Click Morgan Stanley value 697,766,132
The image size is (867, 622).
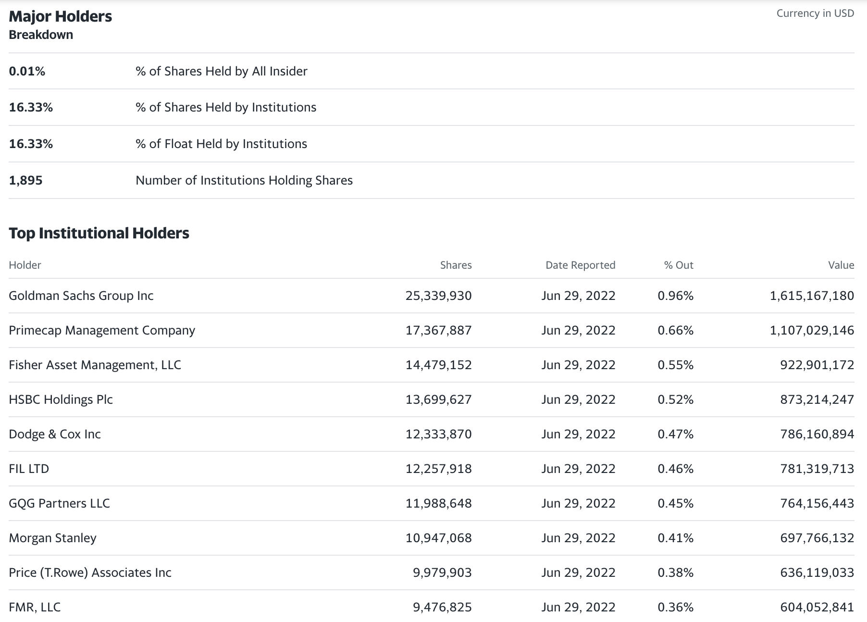coord(817,538)
